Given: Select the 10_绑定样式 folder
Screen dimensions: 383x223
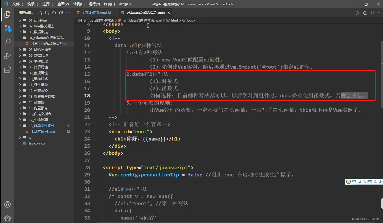Looking at the screenshot, I should click(x=44, y=79).
